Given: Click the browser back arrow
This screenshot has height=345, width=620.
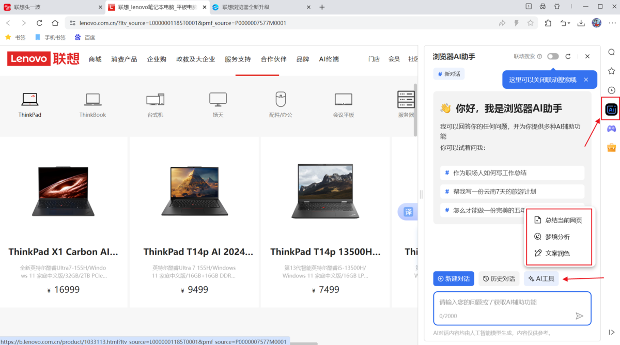Looking at the screenshot, I should pos(8,23).
